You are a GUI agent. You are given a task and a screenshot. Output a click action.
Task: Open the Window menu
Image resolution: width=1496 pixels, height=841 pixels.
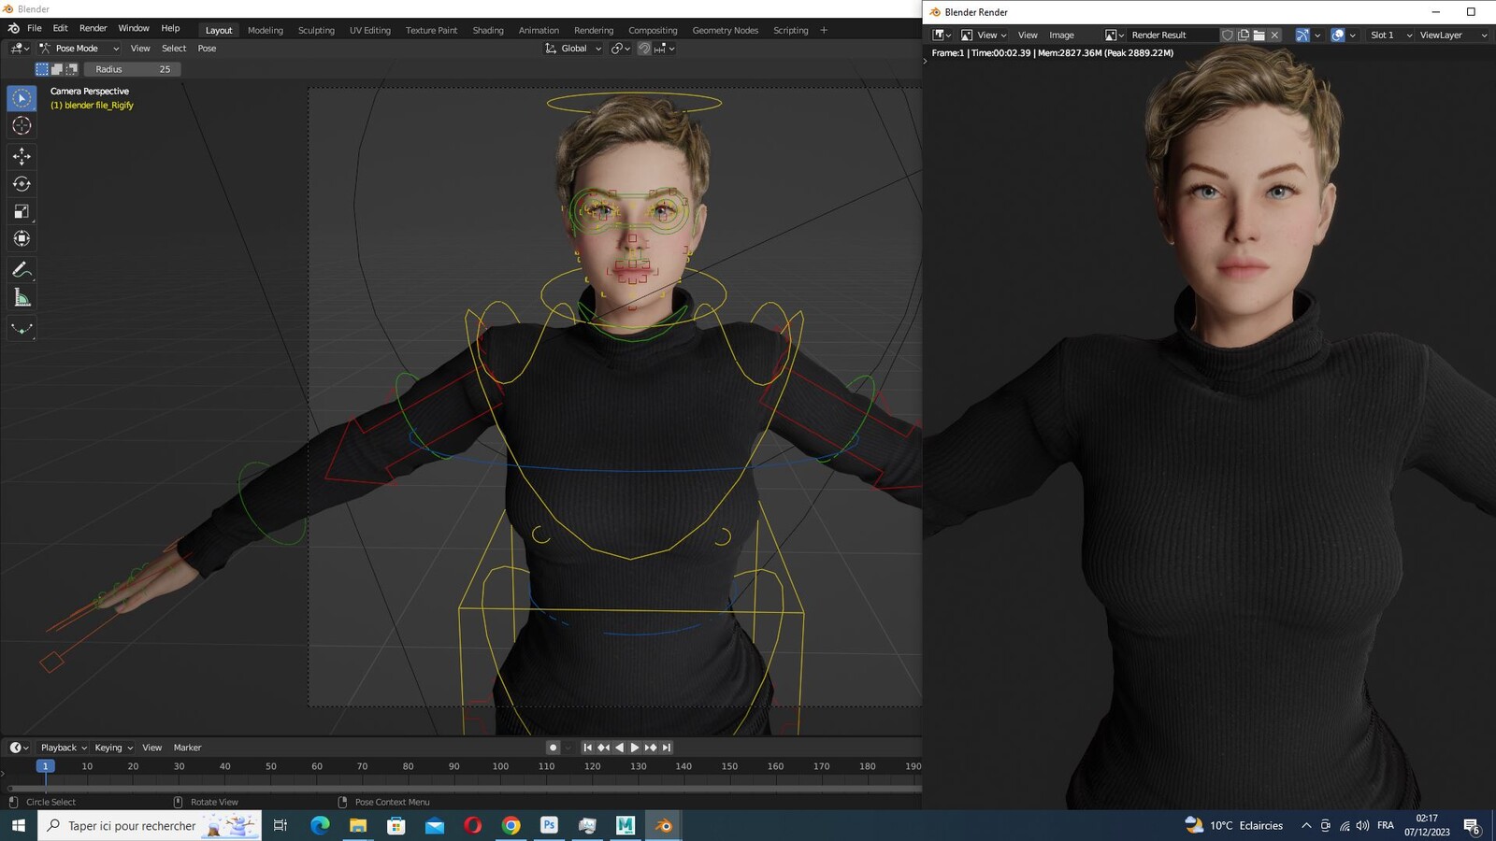[134, 28]
